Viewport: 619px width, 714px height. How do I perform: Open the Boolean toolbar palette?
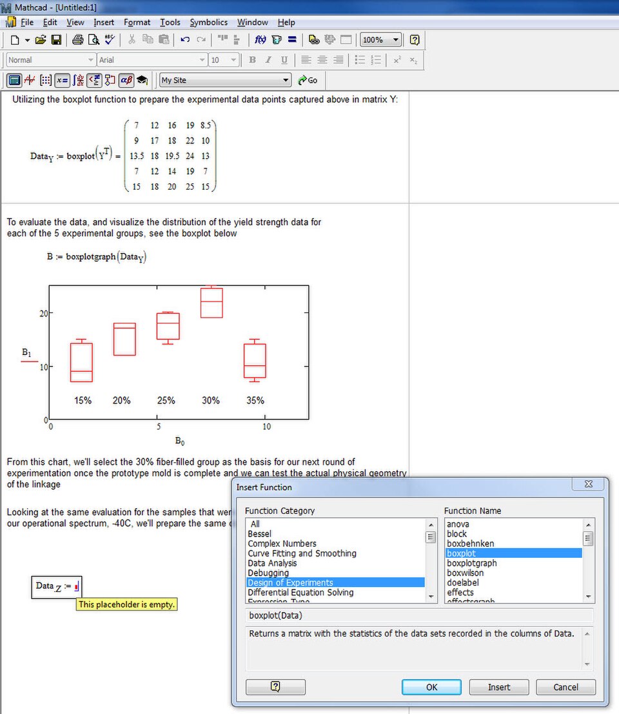coord(94,81)
